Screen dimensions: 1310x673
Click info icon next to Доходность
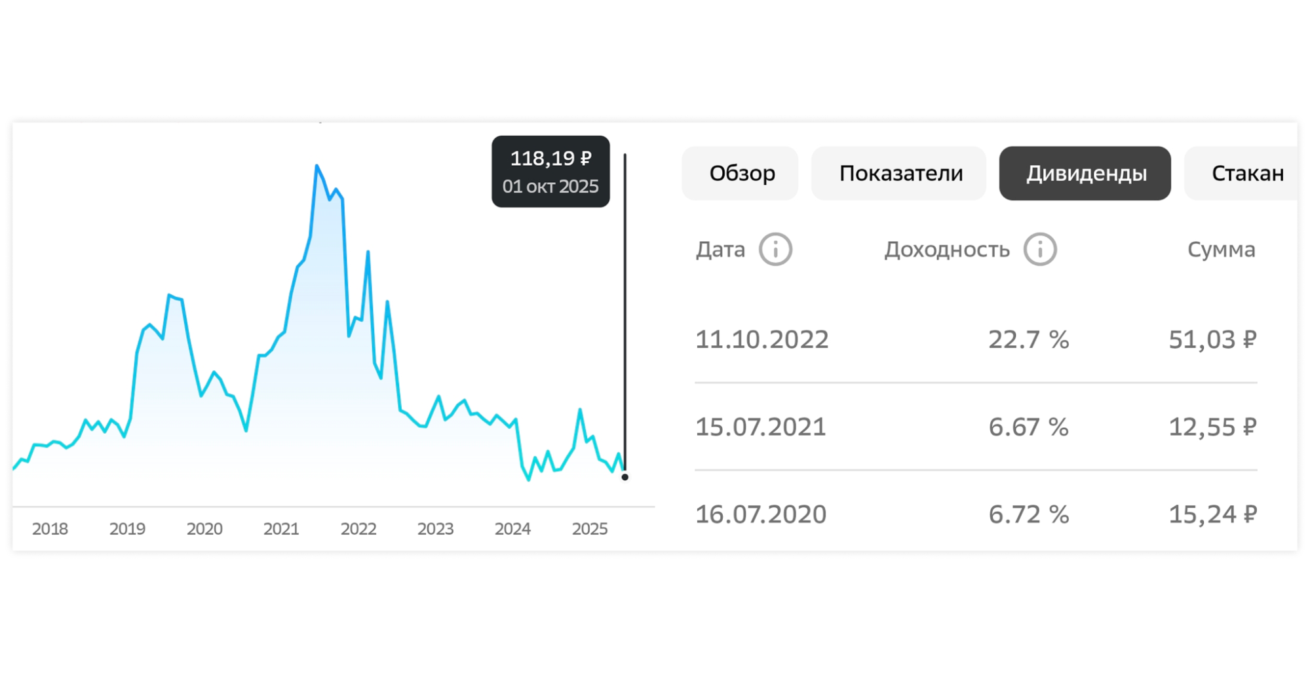tap(1040, 250)
